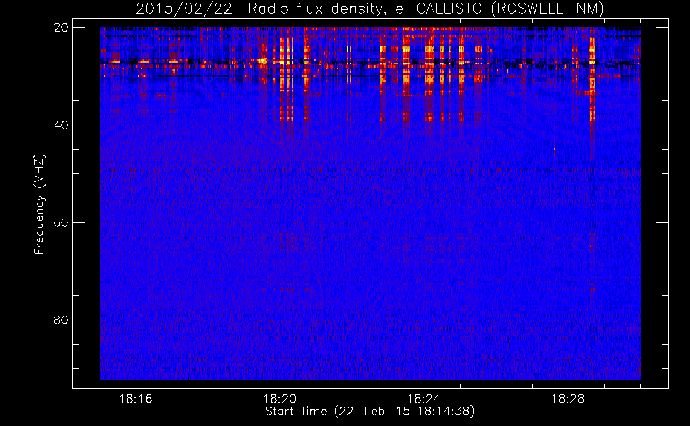
Task: Click the frequency tick label 60
Action: [61, 223]
